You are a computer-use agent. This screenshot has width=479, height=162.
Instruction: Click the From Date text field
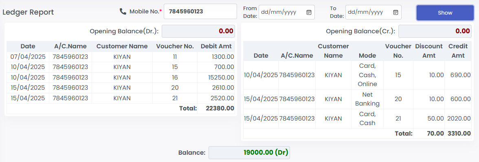pyautogui.click(x=287, y=12)
